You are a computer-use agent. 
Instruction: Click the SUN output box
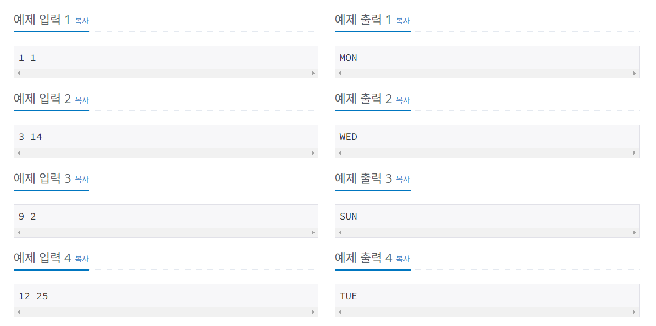(x=486, y=216)
